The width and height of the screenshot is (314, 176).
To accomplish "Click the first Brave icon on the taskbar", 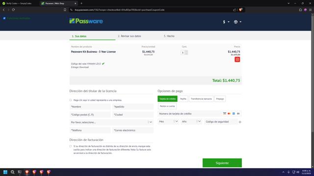I will pyautogui.click(x=27, y=172).
